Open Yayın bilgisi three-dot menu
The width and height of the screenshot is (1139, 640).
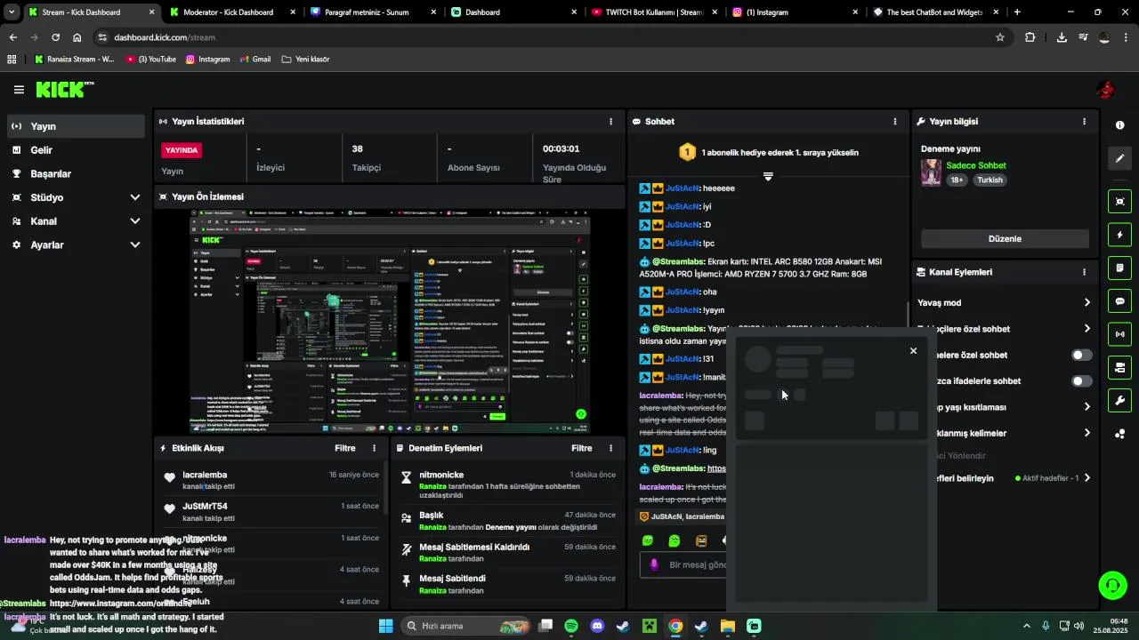[1084, 121]
